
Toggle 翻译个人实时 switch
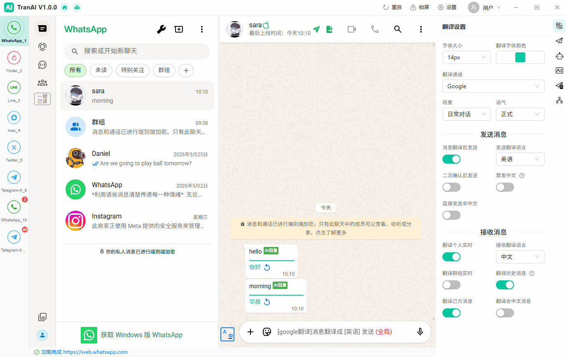pos(451,257)
